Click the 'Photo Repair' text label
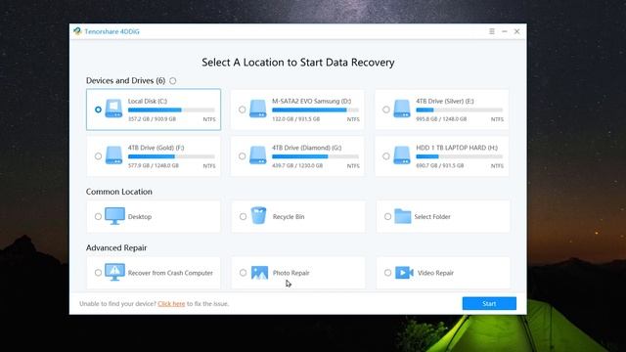This screenshot has height=352, width=626. coord(291,273)
